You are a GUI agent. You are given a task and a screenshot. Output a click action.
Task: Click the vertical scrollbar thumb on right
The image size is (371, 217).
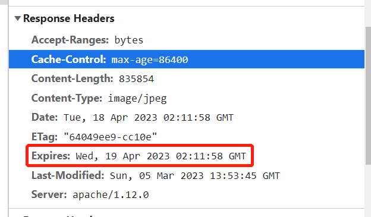point(368,95)
